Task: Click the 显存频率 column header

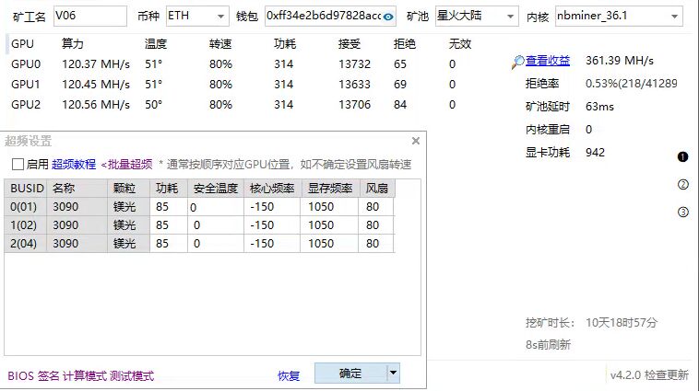Action: coord(330,189)
